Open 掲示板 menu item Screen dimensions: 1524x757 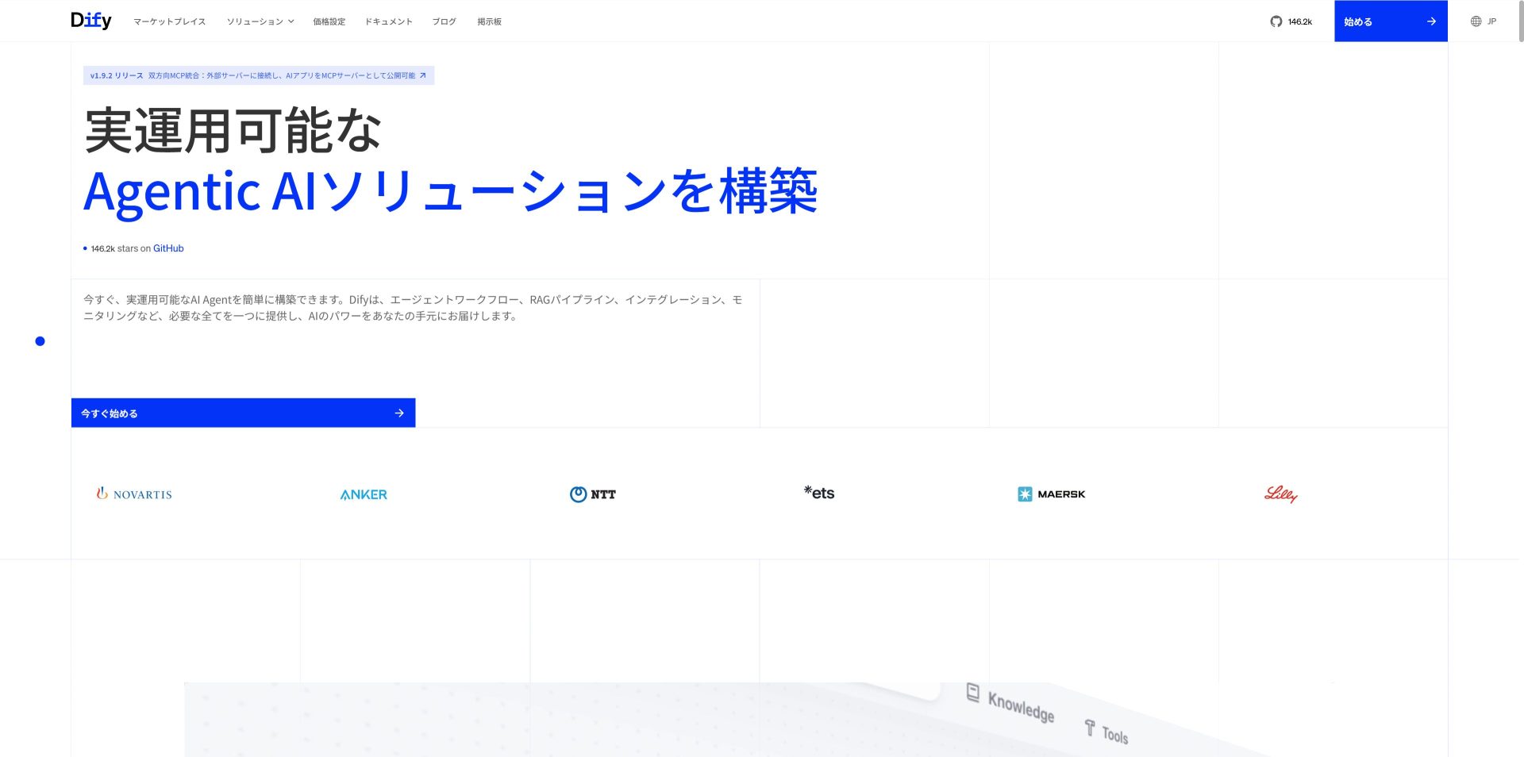click(489, 21)
